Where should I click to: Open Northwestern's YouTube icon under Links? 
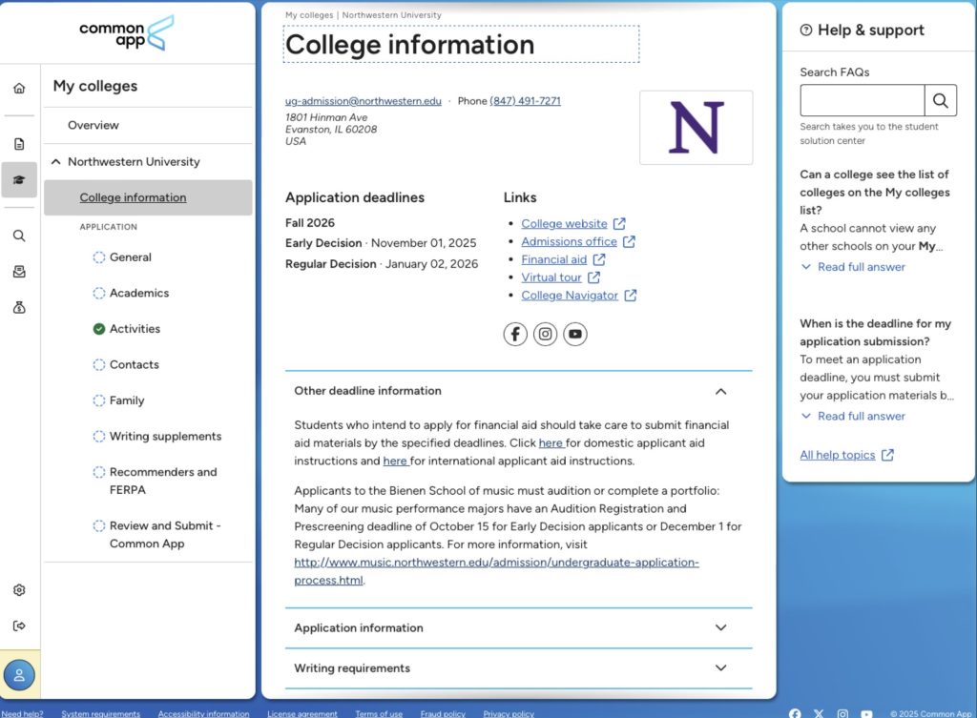(575, 335)
